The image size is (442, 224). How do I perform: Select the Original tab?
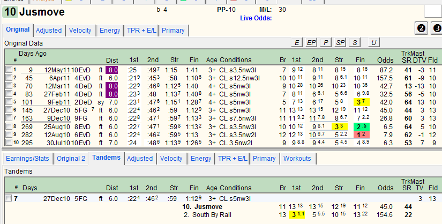(x=18, y=29)
